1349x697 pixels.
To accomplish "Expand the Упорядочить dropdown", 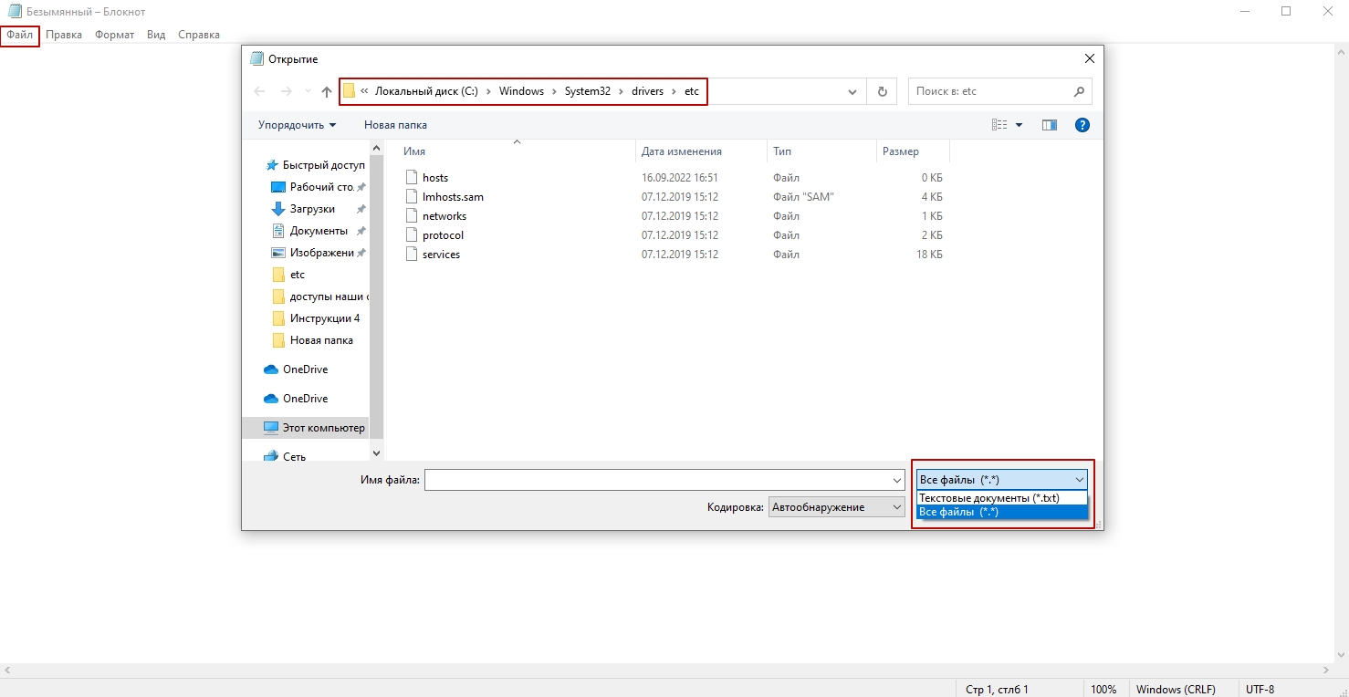I will [x=297, y=125].
